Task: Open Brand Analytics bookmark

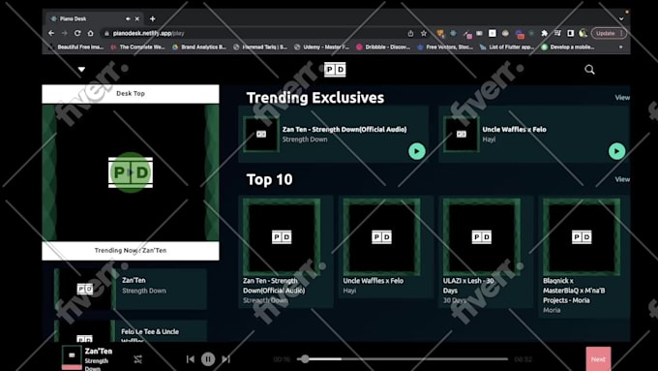Action: click(x=199, y=47)
